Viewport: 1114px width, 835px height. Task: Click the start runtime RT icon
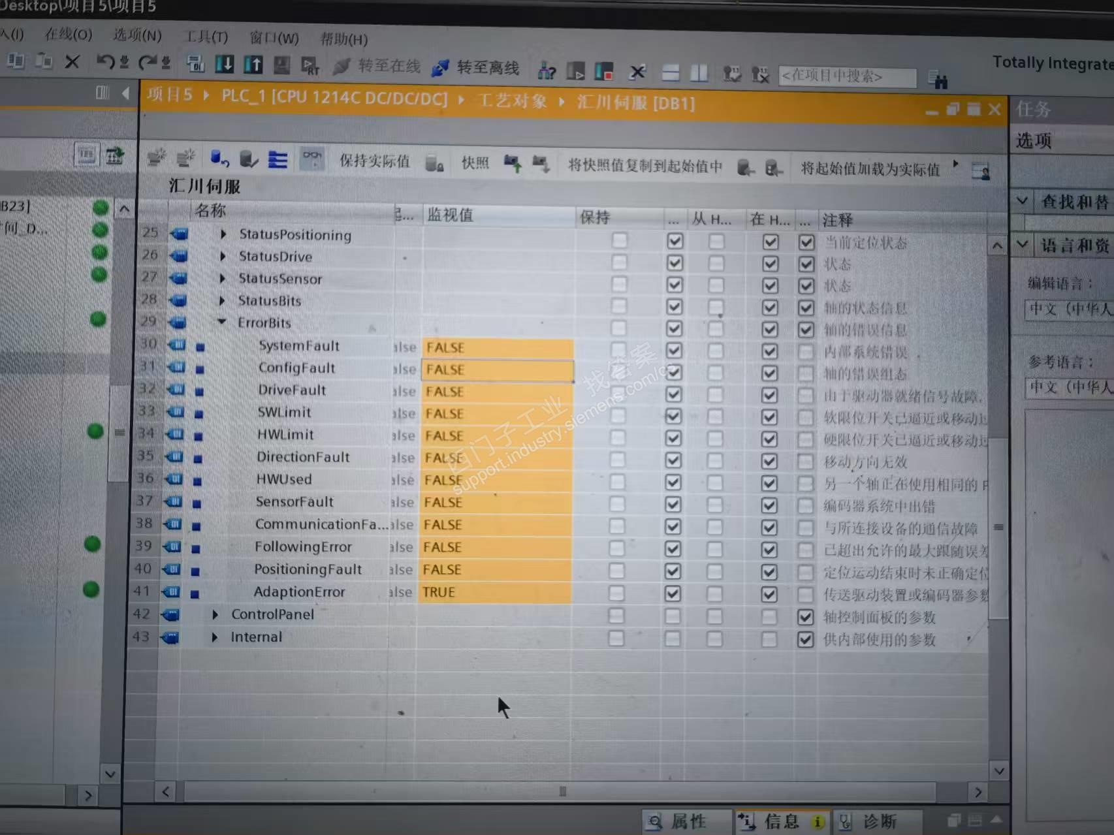coord(310,65)
